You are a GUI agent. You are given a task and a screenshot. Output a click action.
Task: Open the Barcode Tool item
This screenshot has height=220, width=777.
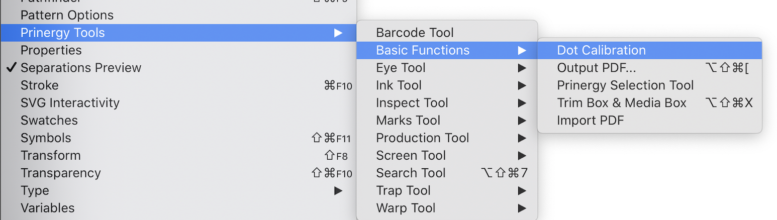pos(415,33)
